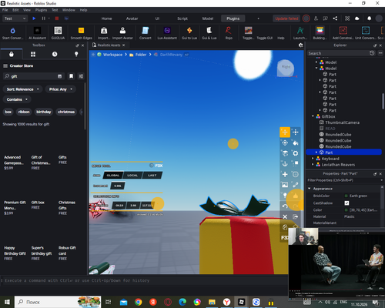Select the F3X Texture image tool

285,185
